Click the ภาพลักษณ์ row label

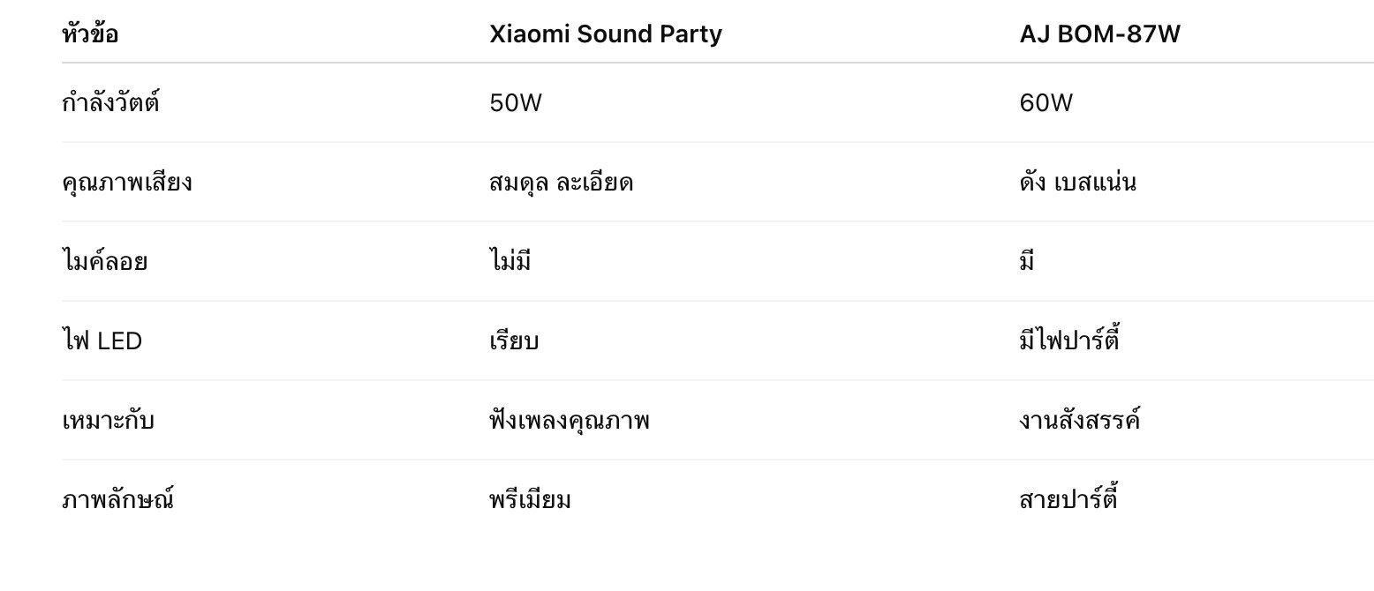point(117,500)
